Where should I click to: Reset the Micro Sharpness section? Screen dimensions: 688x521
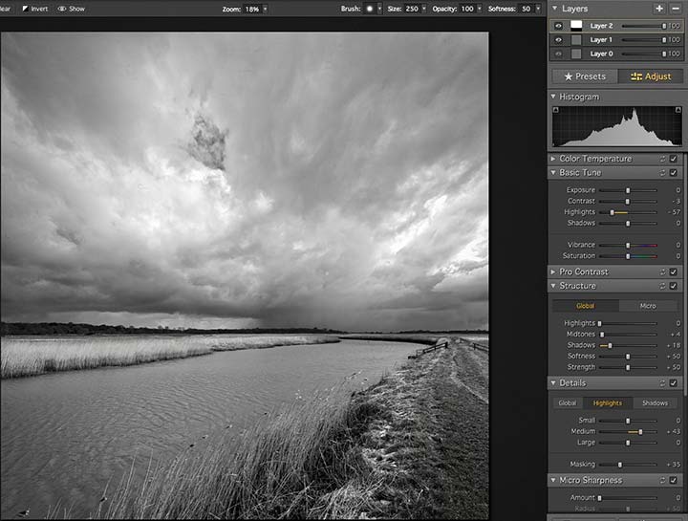pyautogui.click(x=662, y=481)
